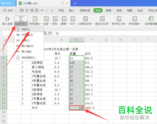
Task: Switch to the 数据 ribbon tab
Action: coord(108,10)
